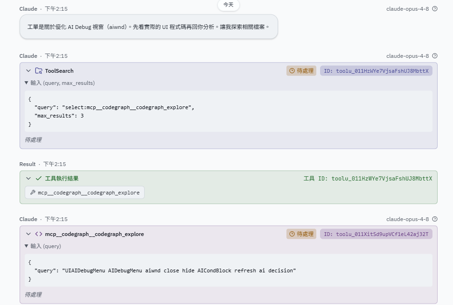Click the 工具執行結果 title

62,179
